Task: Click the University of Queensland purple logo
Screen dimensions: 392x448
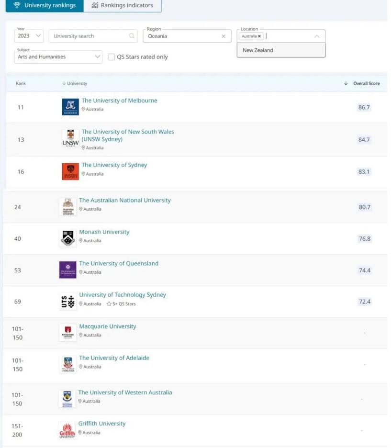Action: tap(67, 270)
